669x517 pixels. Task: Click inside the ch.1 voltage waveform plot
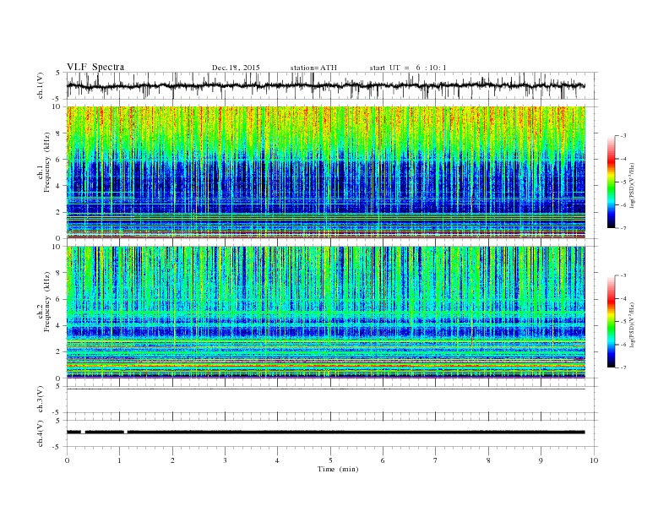pos(331,85)
